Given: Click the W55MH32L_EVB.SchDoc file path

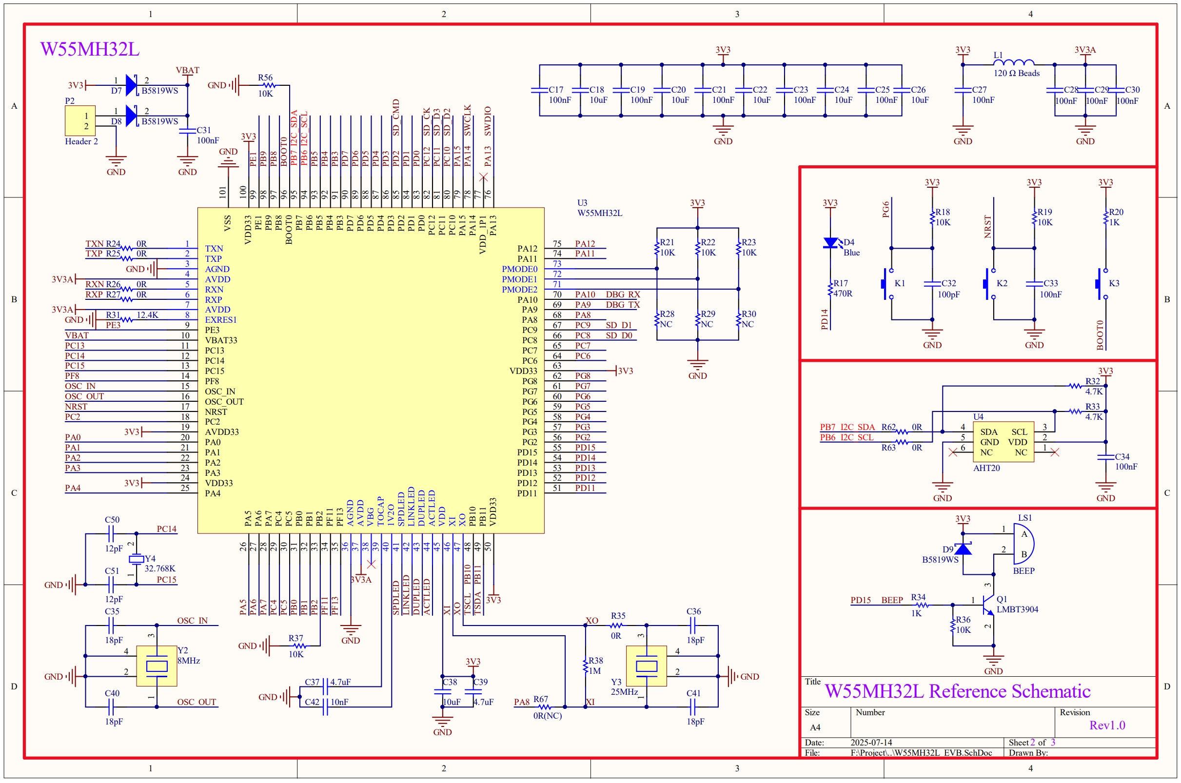Looking at the screenshot, I should coord(921,753).
